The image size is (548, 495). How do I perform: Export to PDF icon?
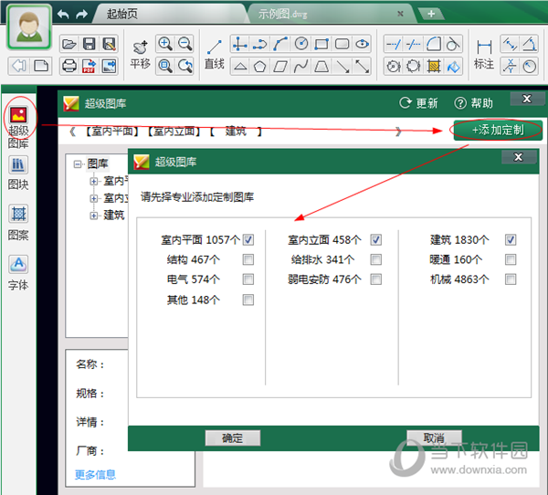[x=89, y=66]
